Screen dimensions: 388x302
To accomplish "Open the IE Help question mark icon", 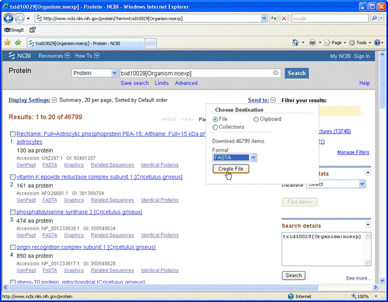I will pyautogui.click(x=377, y=43).
